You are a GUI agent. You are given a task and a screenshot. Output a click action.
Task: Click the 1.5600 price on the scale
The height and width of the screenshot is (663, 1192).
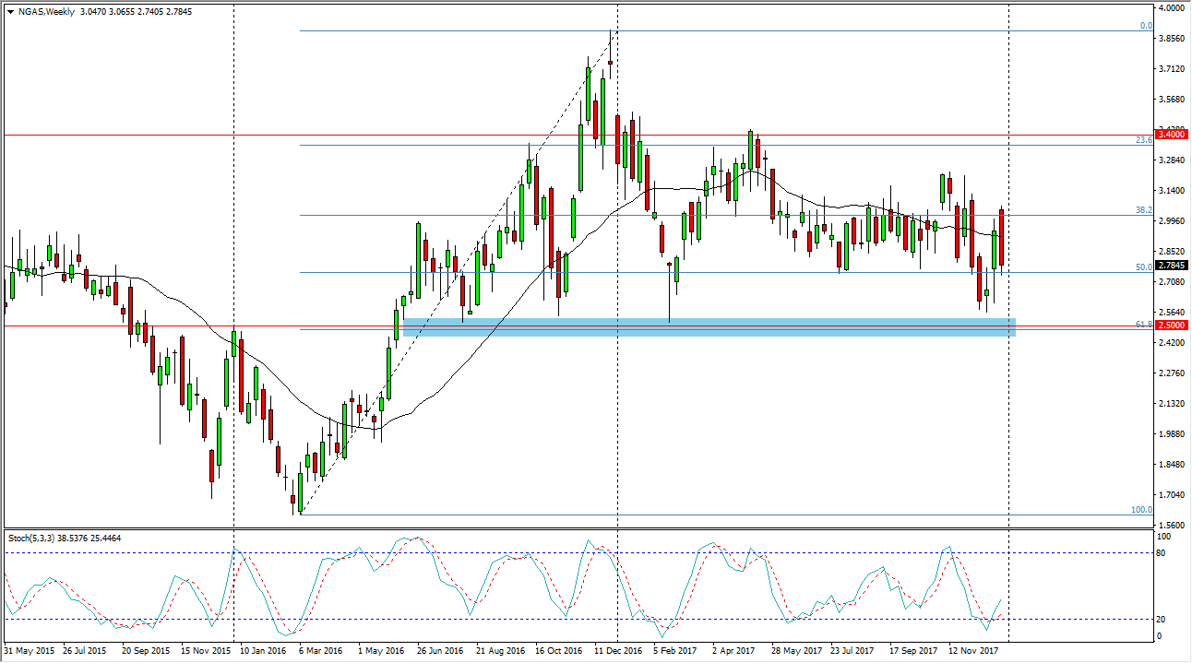pyautogui.click(x=1172, y=525)
